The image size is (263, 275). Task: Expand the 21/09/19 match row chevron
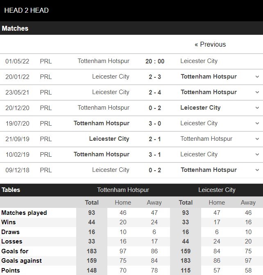tap(257, 139)
